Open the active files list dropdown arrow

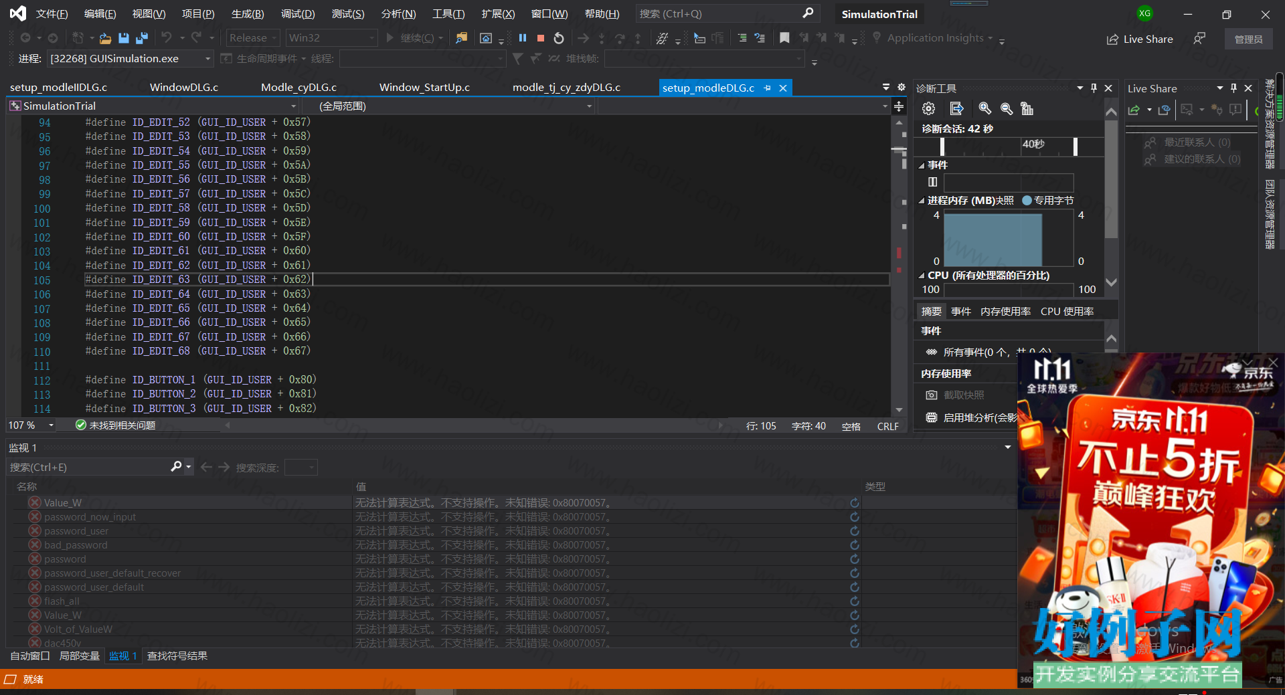click(x=886, y=87)
